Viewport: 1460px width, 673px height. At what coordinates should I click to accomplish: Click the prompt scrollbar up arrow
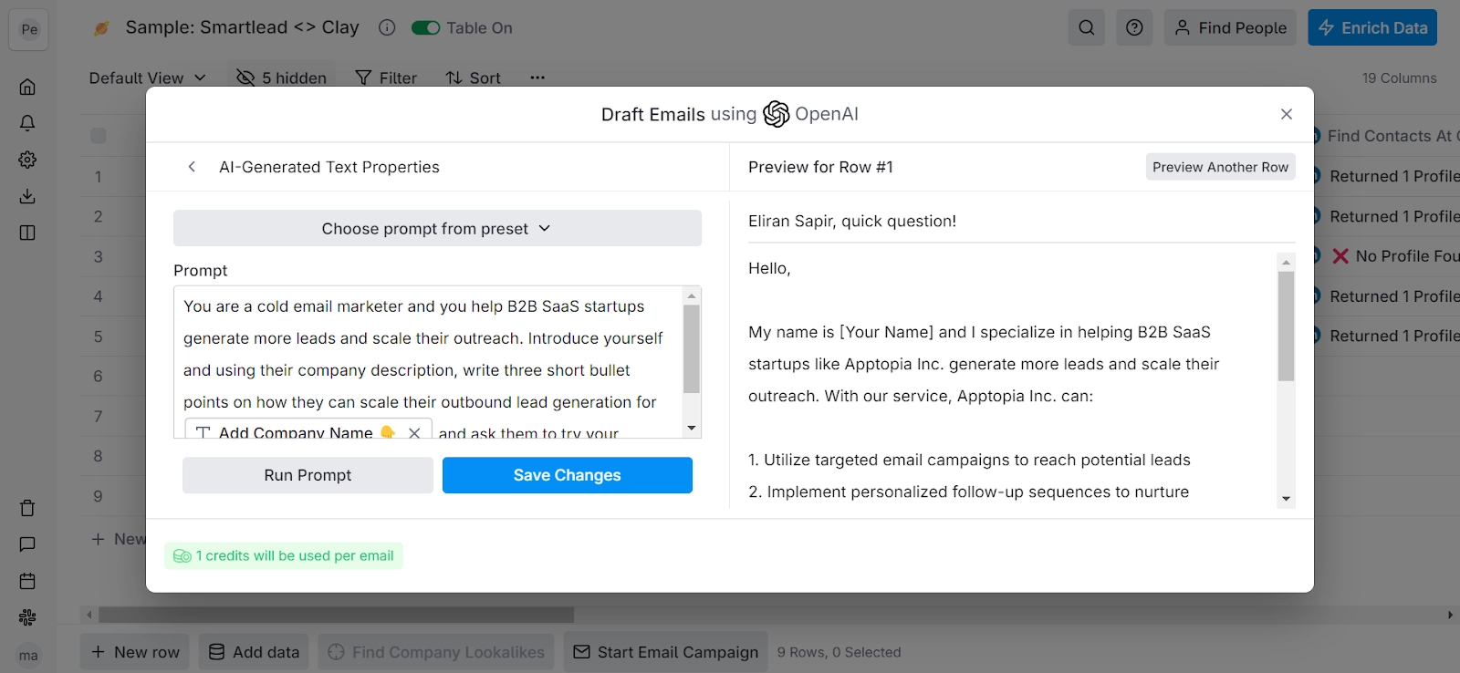tap(692, 295)
